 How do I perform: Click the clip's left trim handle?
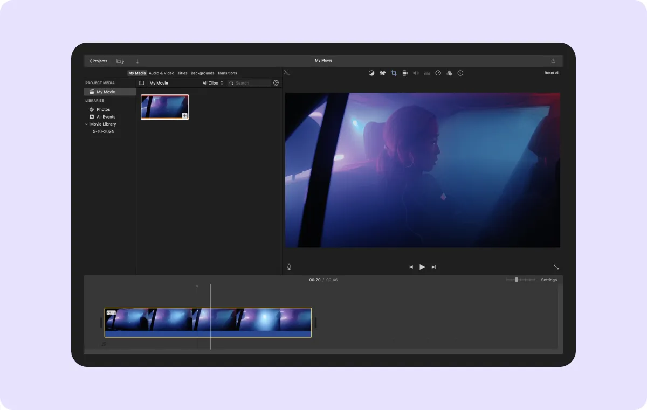click(101, 323)
